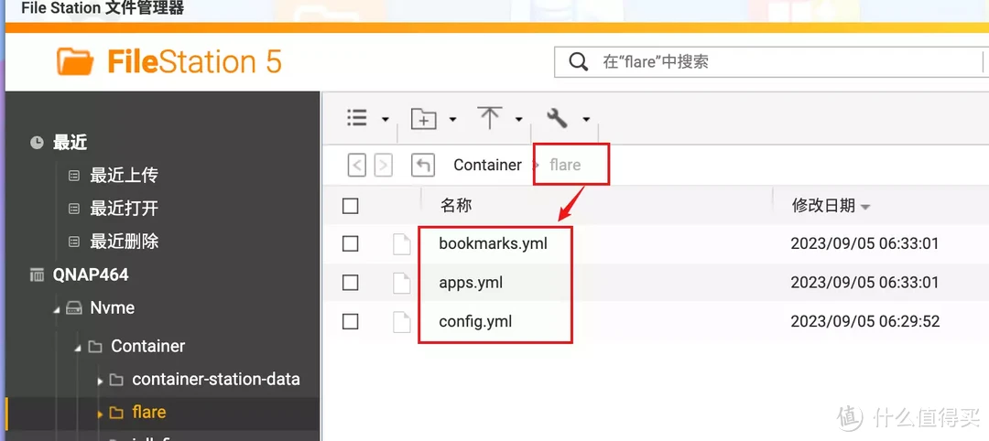
Task: Check the apps.yml row checkbox
Action: [x=350, y=283]
